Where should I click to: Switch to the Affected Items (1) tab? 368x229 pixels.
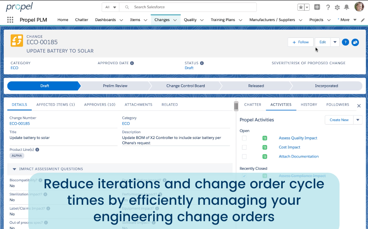click(x=56, y=104)
